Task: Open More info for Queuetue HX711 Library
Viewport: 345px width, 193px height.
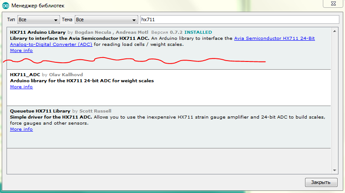Action: pyautogui.click(x=21, y=129)
